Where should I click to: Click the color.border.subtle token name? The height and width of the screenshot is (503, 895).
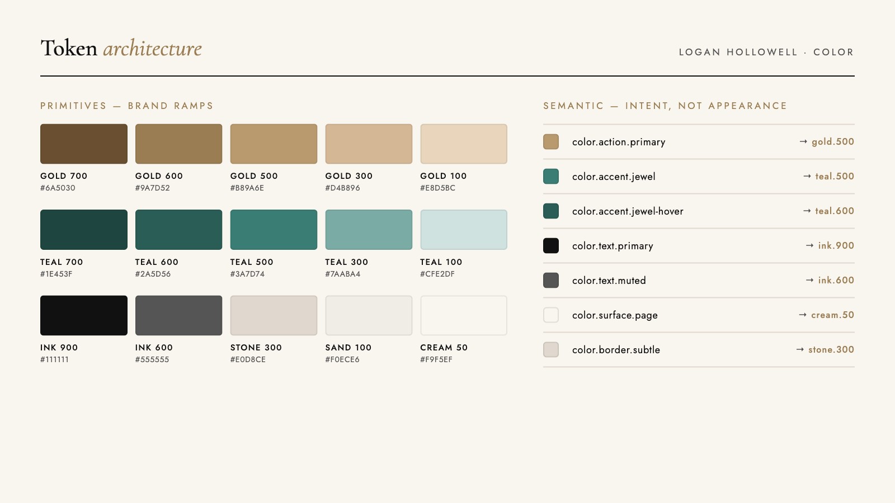(616, 350)
